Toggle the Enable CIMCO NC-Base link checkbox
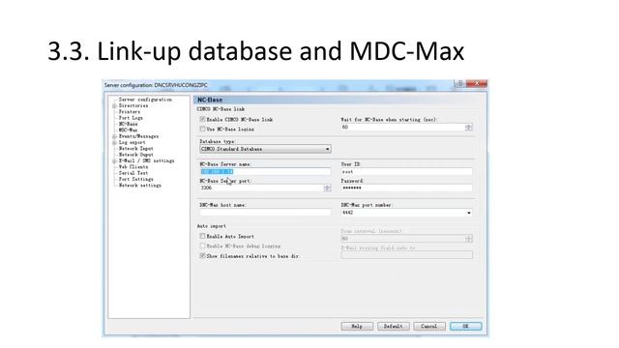Screen dimensions: 619x348 [x=202, y=119]
